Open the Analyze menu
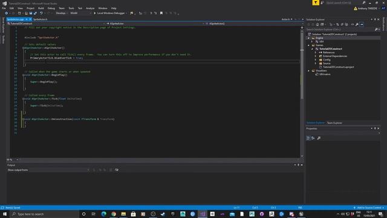Viewport: 387px width, 218px height. click(x=90, y=8)
